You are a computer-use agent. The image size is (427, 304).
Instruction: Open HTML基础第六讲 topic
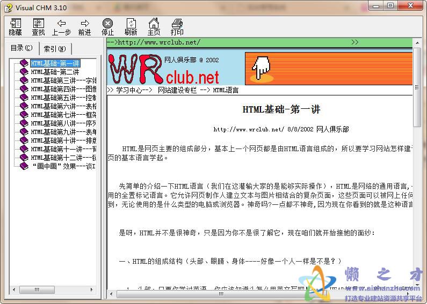(x=63, y=106)
